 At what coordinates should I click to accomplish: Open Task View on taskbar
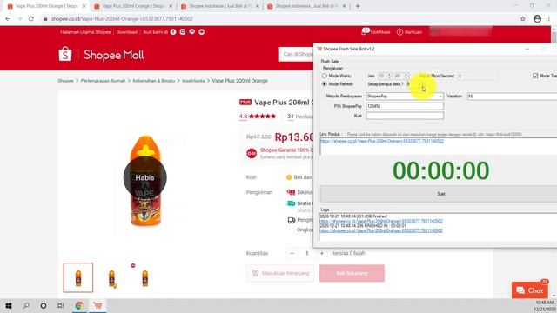pyautogui.click(x=61, y=305)
